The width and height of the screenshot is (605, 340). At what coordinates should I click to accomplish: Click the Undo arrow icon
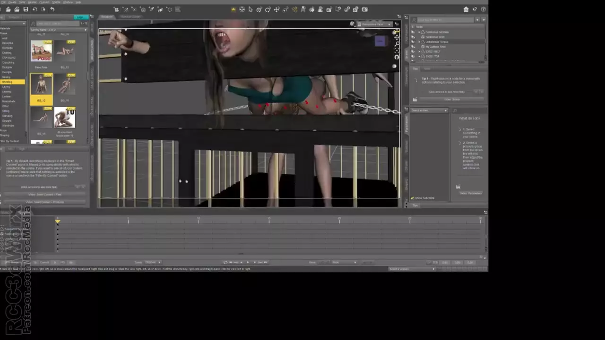(52, 9)
